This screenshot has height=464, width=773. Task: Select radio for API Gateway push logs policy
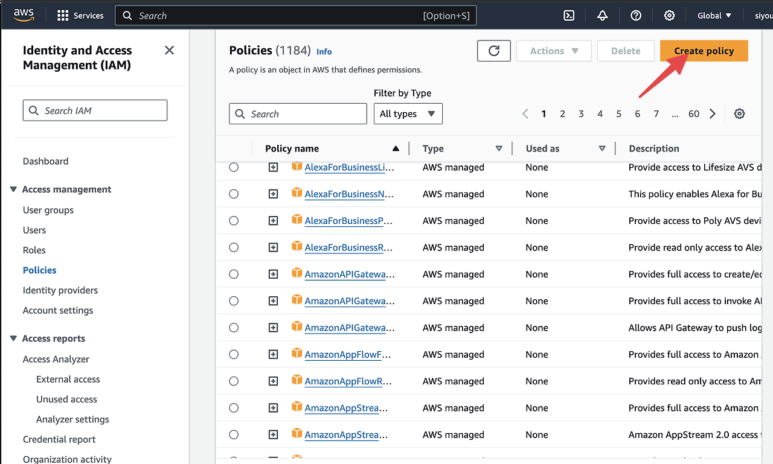(234, 328)
